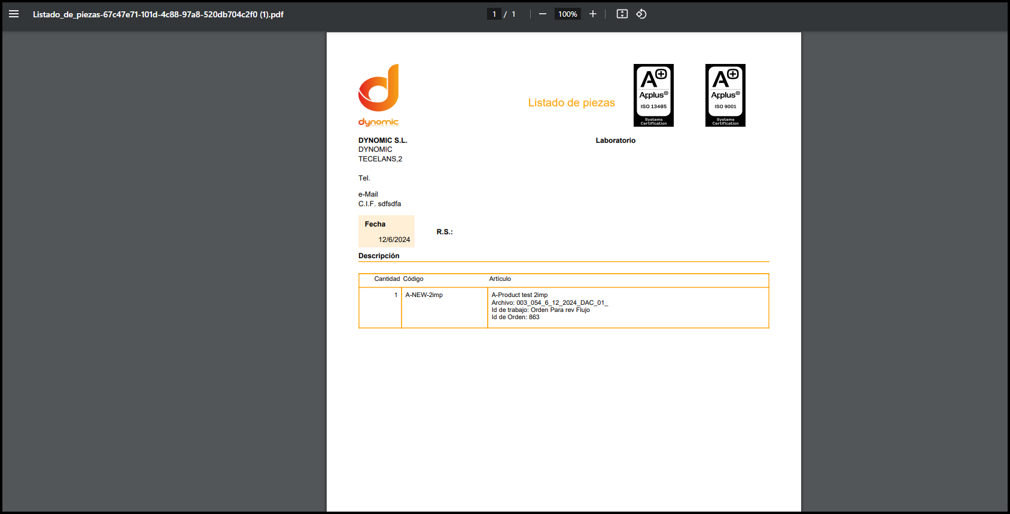Click the 'Id de Orden: 863' line
1010x514 pixels.
tap(515, 317)
